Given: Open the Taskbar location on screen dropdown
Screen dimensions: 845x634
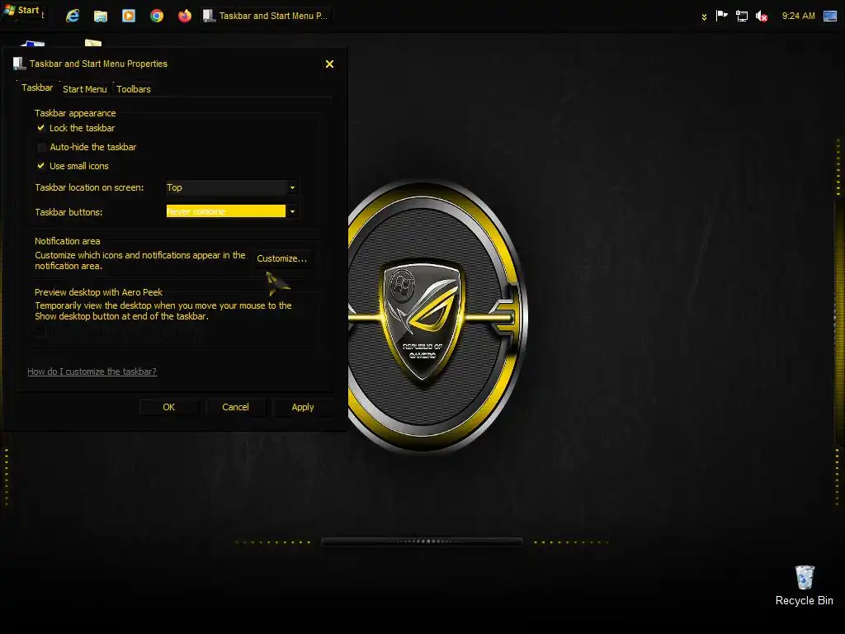Looking at the screenshot, I should (232, 187).
